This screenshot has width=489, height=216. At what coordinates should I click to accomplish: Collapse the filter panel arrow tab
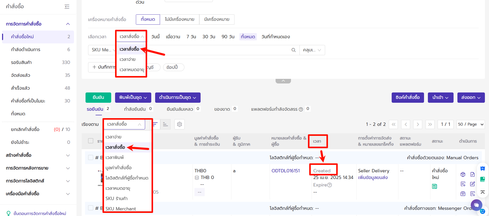click(283, 81)
